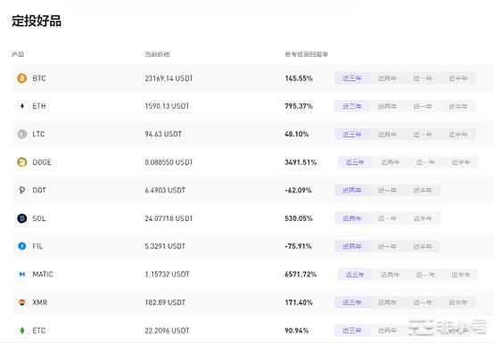The height and width of the screenshot is (343, 494).
Task: Select 近一年 period in SOL row
Action: click(388, 218)
